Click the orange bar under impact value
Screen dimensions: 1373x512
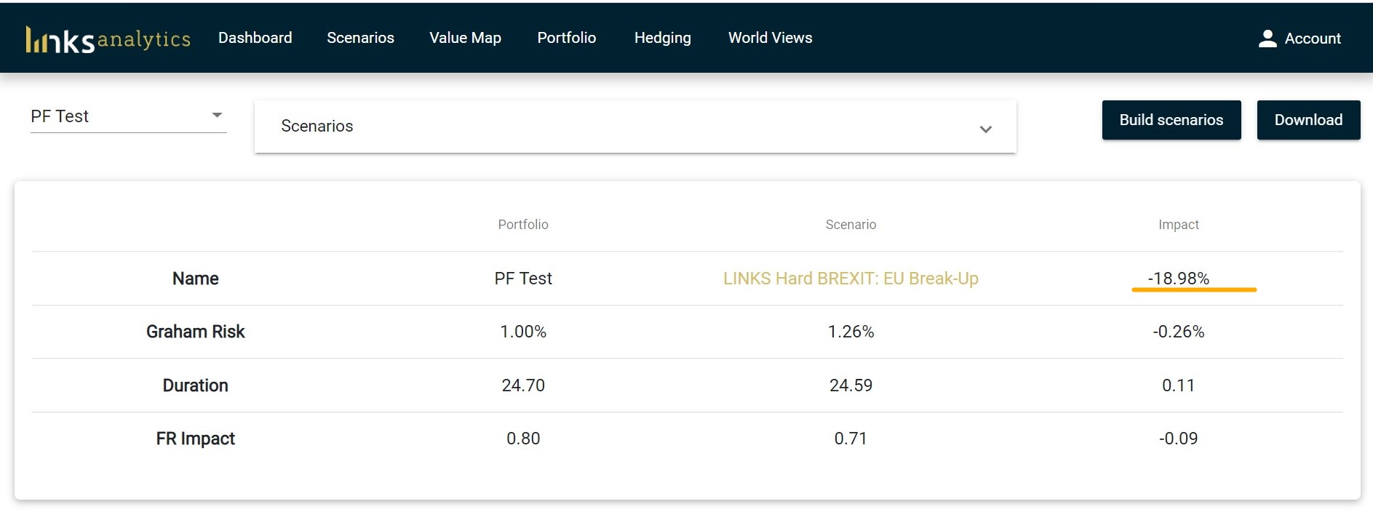click(1193, 289)
